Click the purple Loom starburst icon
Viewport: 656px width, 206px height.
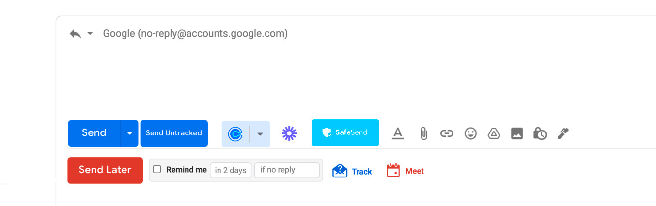point(289,133)
